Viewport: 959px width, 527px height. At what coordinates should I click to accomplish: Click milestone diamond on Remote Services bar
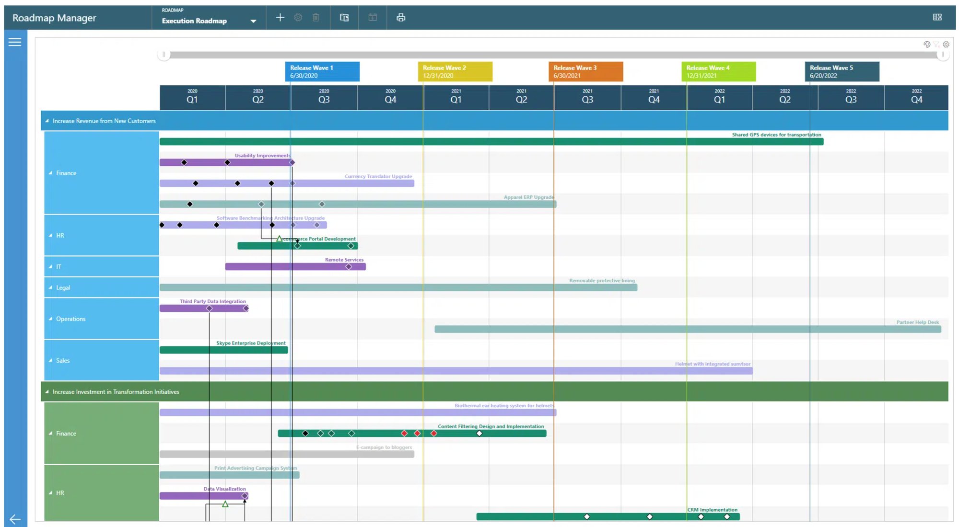(349, 267)
